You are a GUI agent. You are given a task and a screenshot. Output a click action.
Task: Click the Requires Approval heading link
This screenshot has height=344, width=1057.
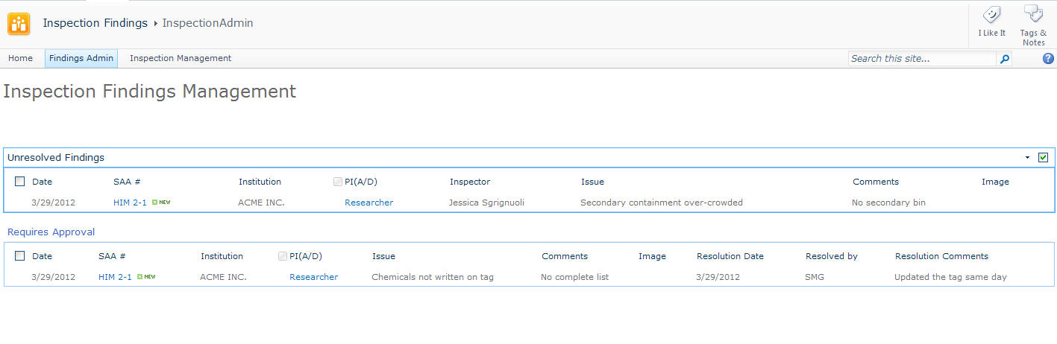[x=51, y=232]
